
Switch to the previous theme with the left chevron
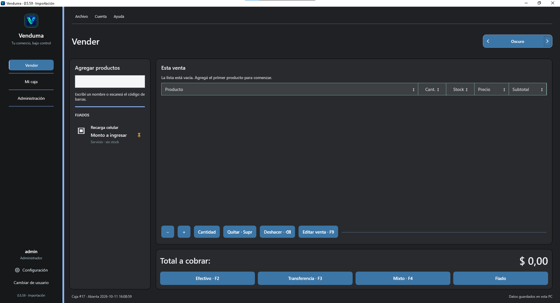488,41
